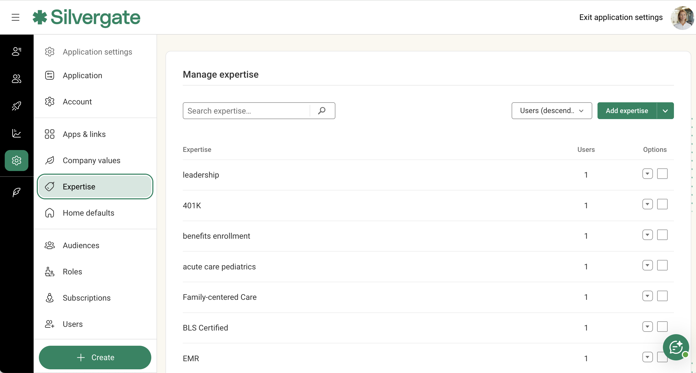Click the Family-centered Care name
Screen dimensions: 696x373
coord(220,297)
